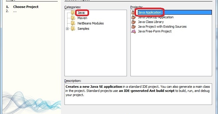Click the NetBeans Modules folder icon
This screenshot has height=114, width=218.
73,23
